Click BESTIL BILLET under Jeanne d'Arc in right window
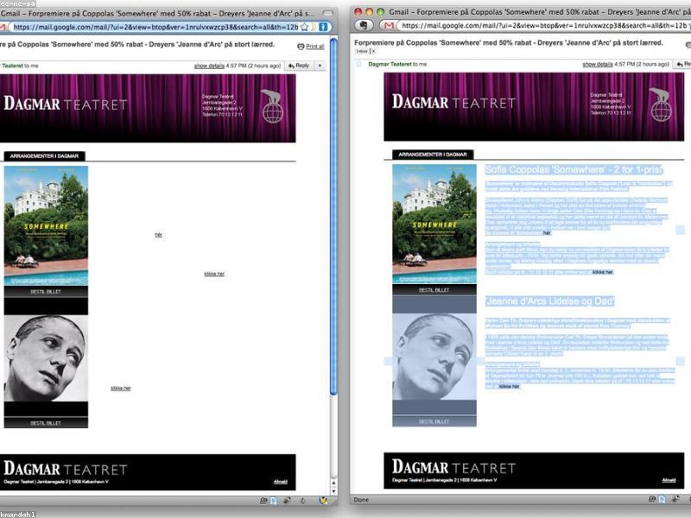Viewport: 691px width, 518px height. coord(434,421)
